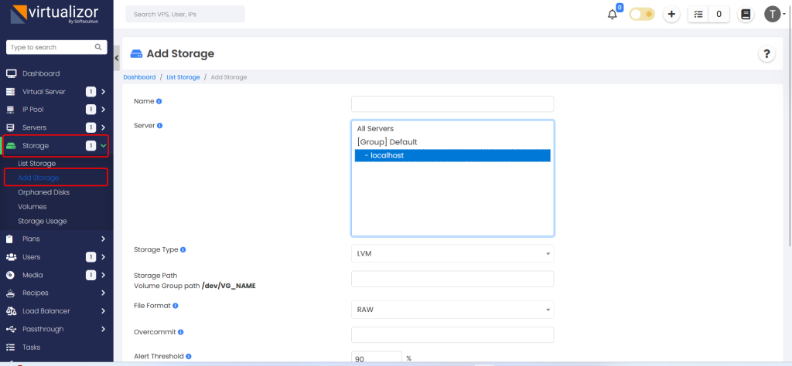
Task: Open the documentation book icon
Action: [746, 14]
